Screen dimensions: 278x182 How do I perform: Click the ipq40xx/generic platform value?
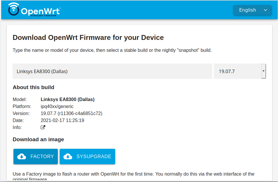57,106
